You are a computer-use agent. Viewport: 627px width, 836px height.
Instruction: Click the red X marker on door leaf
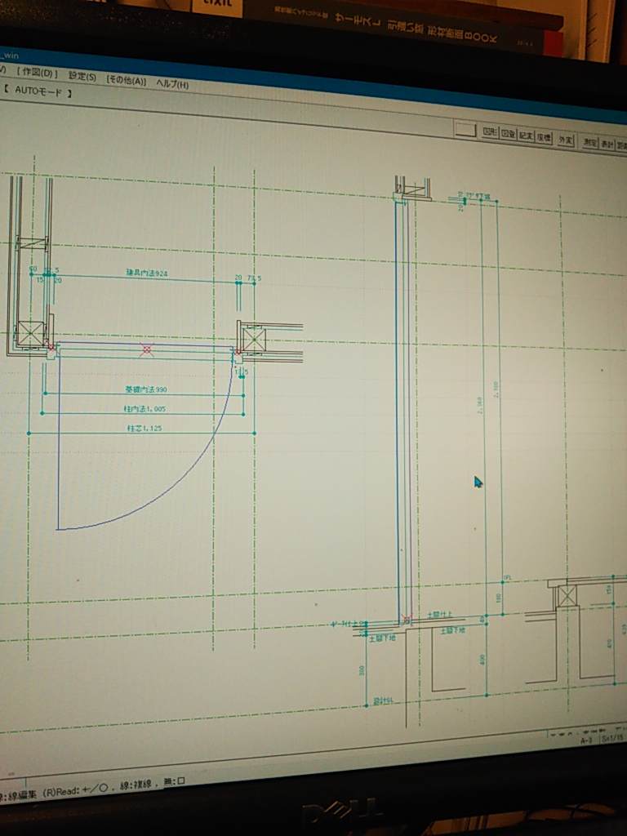[147, 350]
